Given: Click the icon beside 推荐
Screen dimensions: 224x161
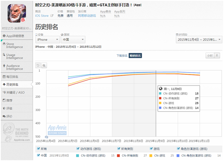Looking at the screenshot, I should pyautogui.click(x=4, y=100).
